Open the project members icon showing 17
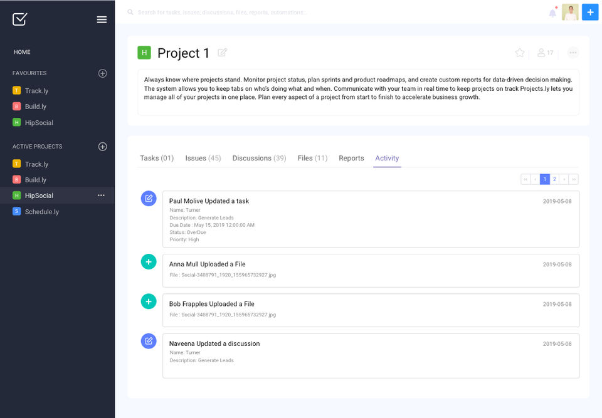The width and height of the screenshot is (602, 418). click(545, 53)
